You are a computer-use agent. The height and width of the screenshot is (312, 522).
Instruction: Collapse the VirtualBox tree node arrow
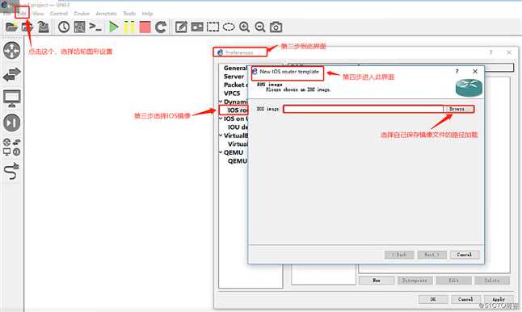pyautogui.click(x=221, y=135)
